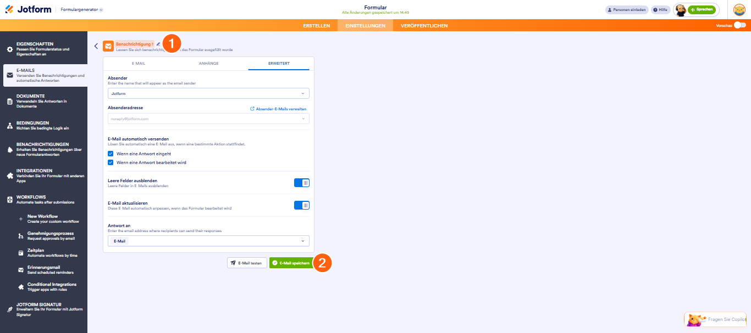Image resolution: width=751 pixels, height=333 pixels.
Task: Click the 'E-Mail speichern' button
Action: tap(291, 263)
